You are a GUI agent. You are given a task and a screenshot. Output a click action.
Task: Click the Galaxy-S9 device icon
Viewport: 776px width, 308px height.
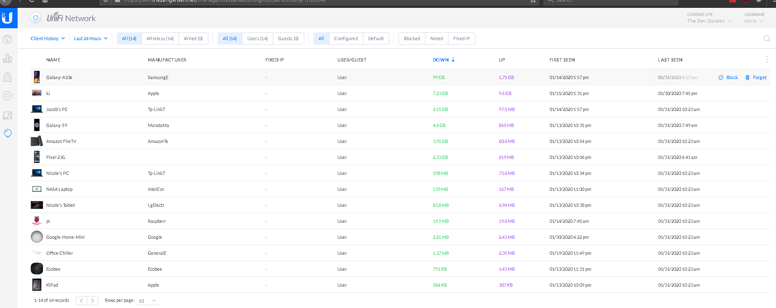pyautogui.click(x=37, y=125)
